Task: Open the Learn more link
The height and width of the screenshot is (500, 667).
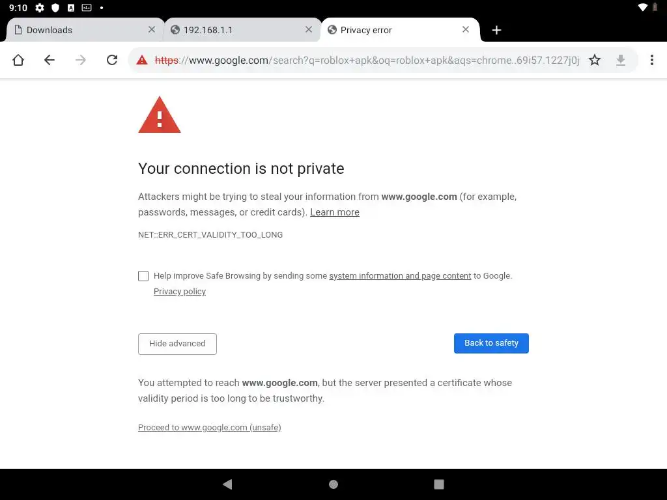Action: pyautogui.click(x=335, y=212)
